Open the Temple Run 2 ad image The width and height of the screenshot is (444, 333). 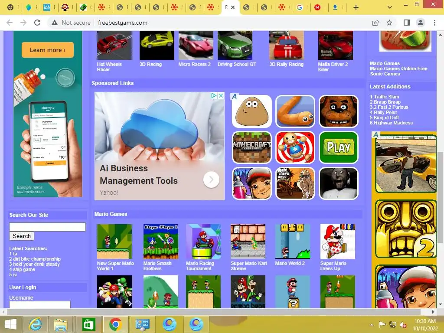(406, 229)
